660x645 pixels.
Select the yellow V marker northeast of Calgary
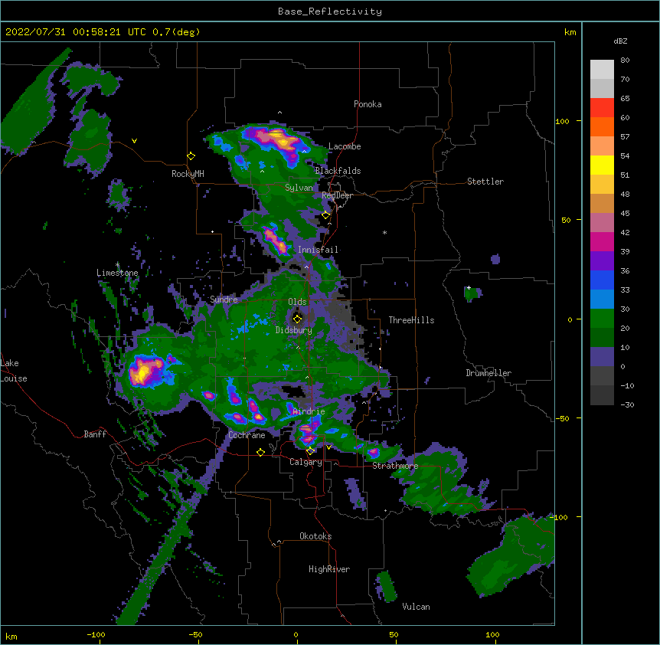click(328, 447)
